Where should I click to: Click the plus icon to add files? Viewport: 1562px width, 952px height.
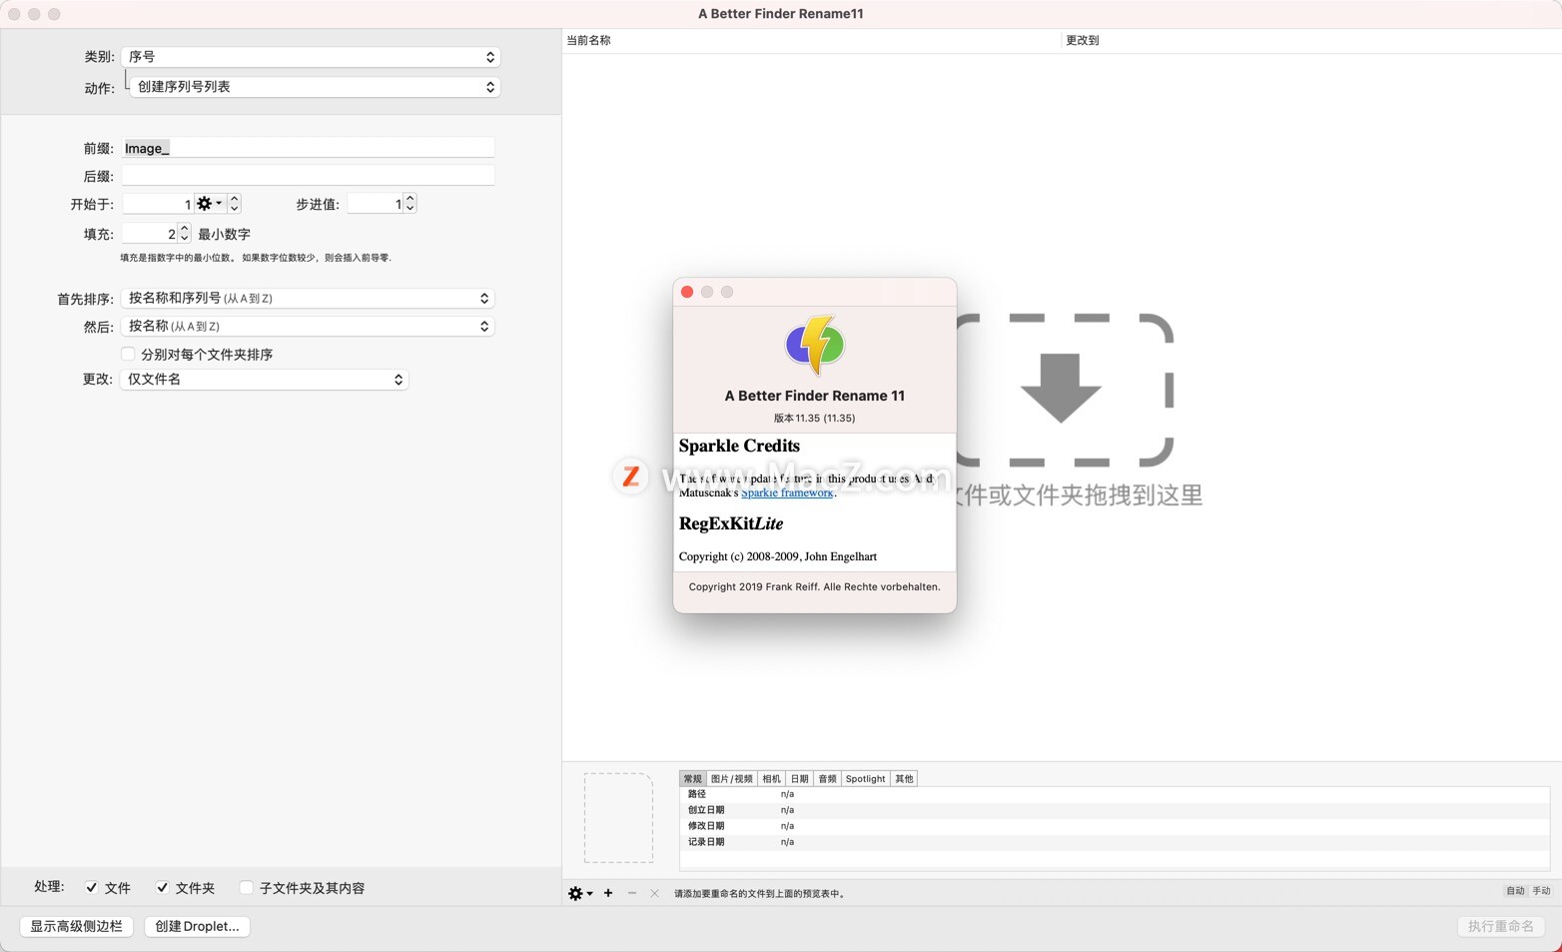click(608, 893)
